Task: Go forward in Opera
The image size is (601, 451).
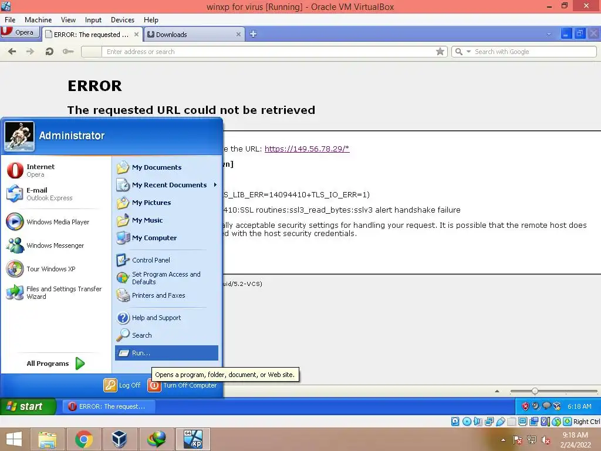Action: click(30, 52)
